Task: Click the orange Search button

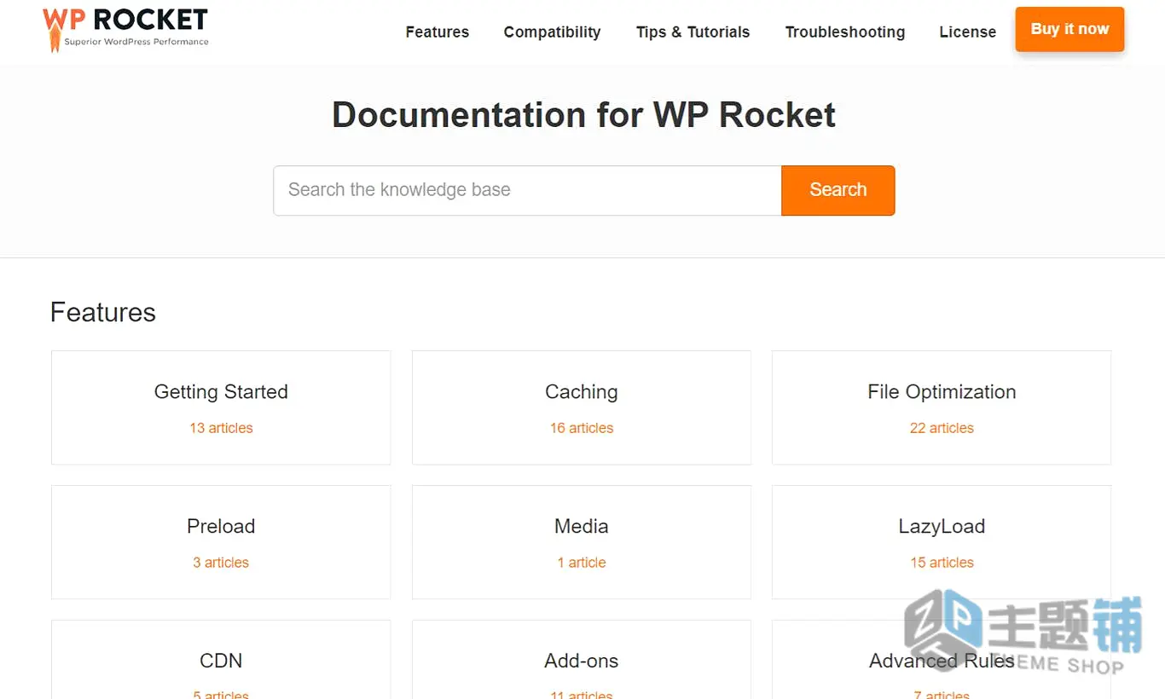Action: 838,190
